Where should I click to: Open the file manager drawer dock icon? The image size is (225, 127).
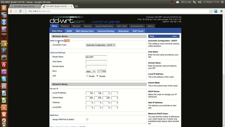(x=4, y=86)
